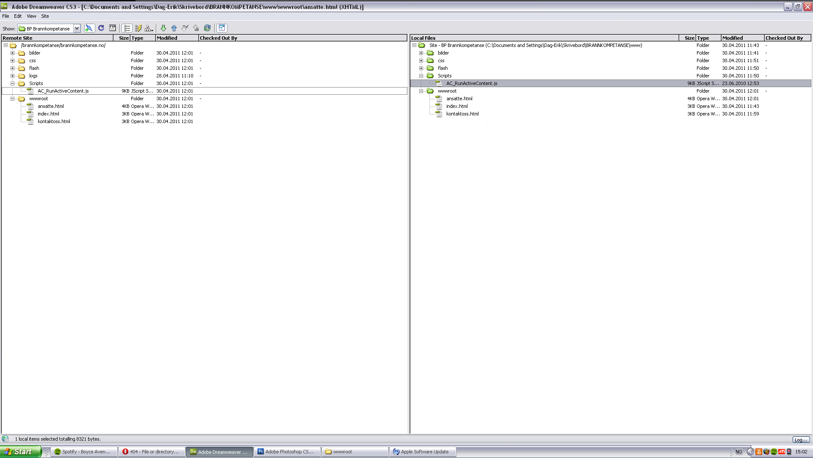Click the Check Out Files icon
The width and height of the screenshot is (813, 458).
(x=185, y=28)
